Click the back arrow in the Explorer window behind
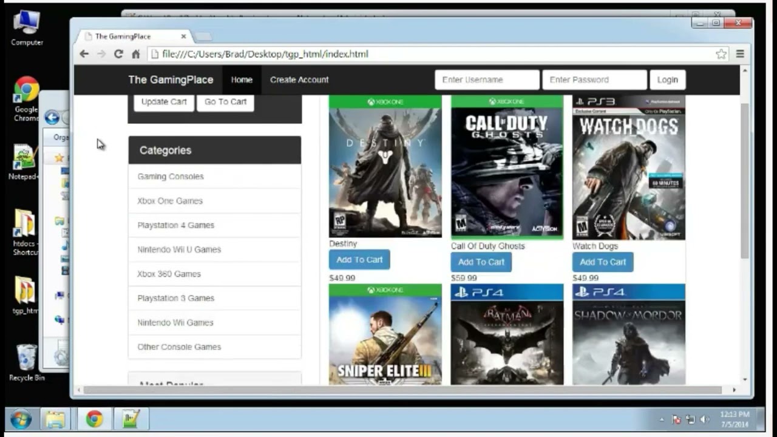Viewport: 777px width, 437px height. [x=52, y=118]
